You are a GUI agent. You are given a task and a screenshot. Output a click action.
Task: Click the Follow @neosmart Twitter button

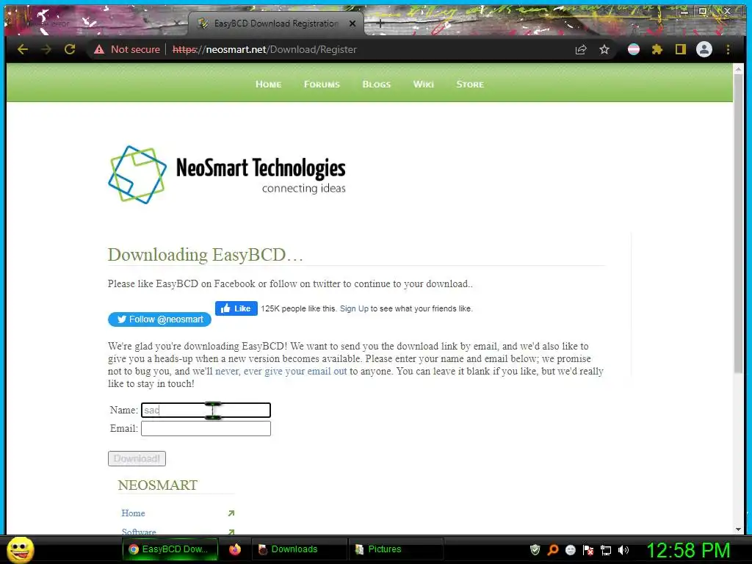pos(159,319)
